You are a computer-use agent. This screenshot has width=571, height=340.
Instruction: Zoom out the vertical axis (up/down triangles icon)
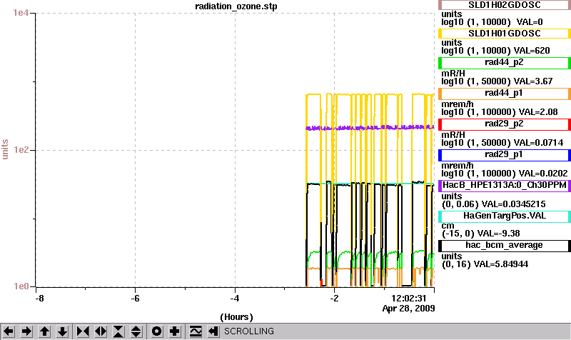coord(136,331)
